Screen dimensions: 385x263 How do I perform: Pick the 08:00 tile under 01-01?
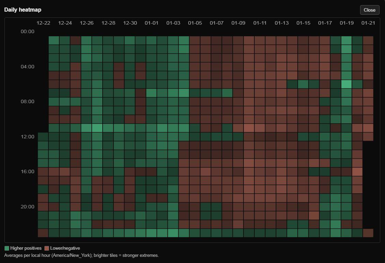pos(151,101)
